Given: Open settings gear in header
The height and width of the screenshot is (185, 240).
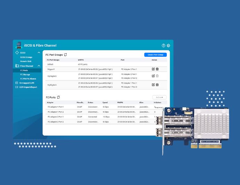Looking at the screenshot, I should (168, 45).
